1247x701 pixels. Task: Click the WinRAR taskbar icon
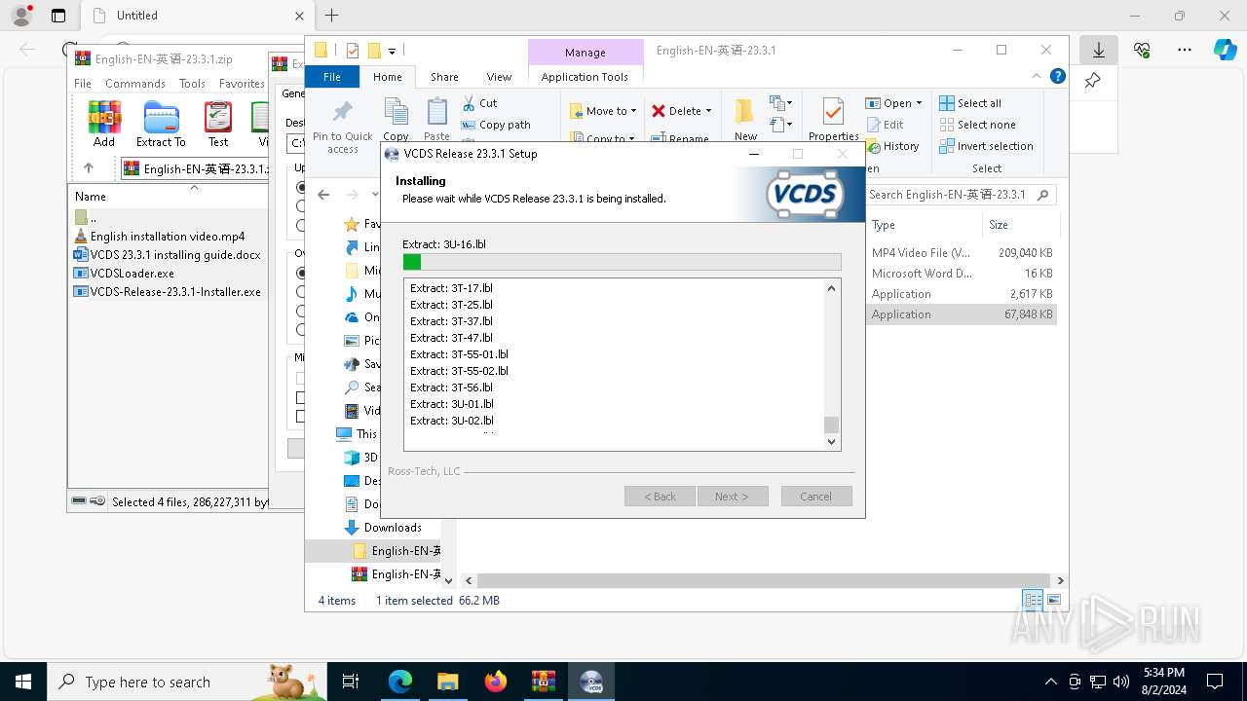(544, 682)
